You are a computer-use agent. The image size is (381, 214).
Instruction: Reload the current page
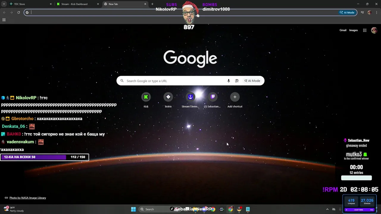pos(18,12)
